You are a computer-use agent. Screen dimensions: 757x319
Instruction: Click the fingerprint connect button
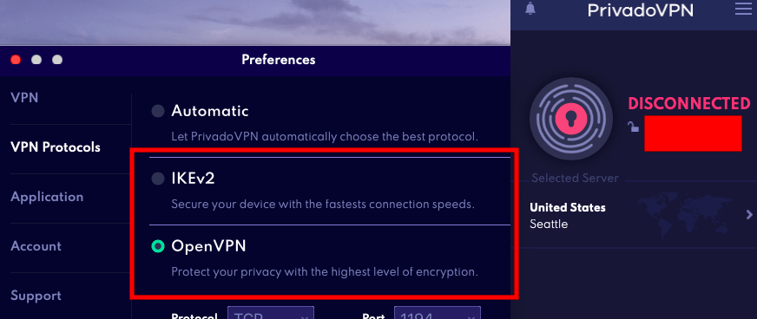[x=571, y=119]
